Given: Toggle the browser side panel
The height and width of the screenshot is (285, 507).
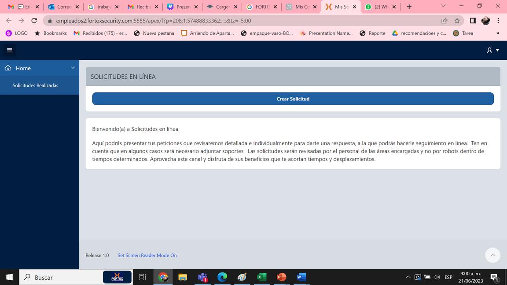Looking at the screenshot, I should click(x=473, y=21).
